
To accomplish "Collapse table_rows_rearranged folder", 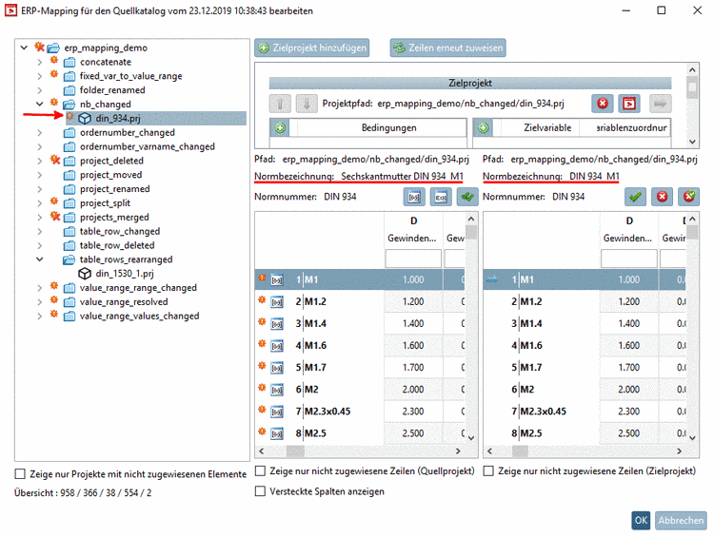I will [x=40, y=259].
